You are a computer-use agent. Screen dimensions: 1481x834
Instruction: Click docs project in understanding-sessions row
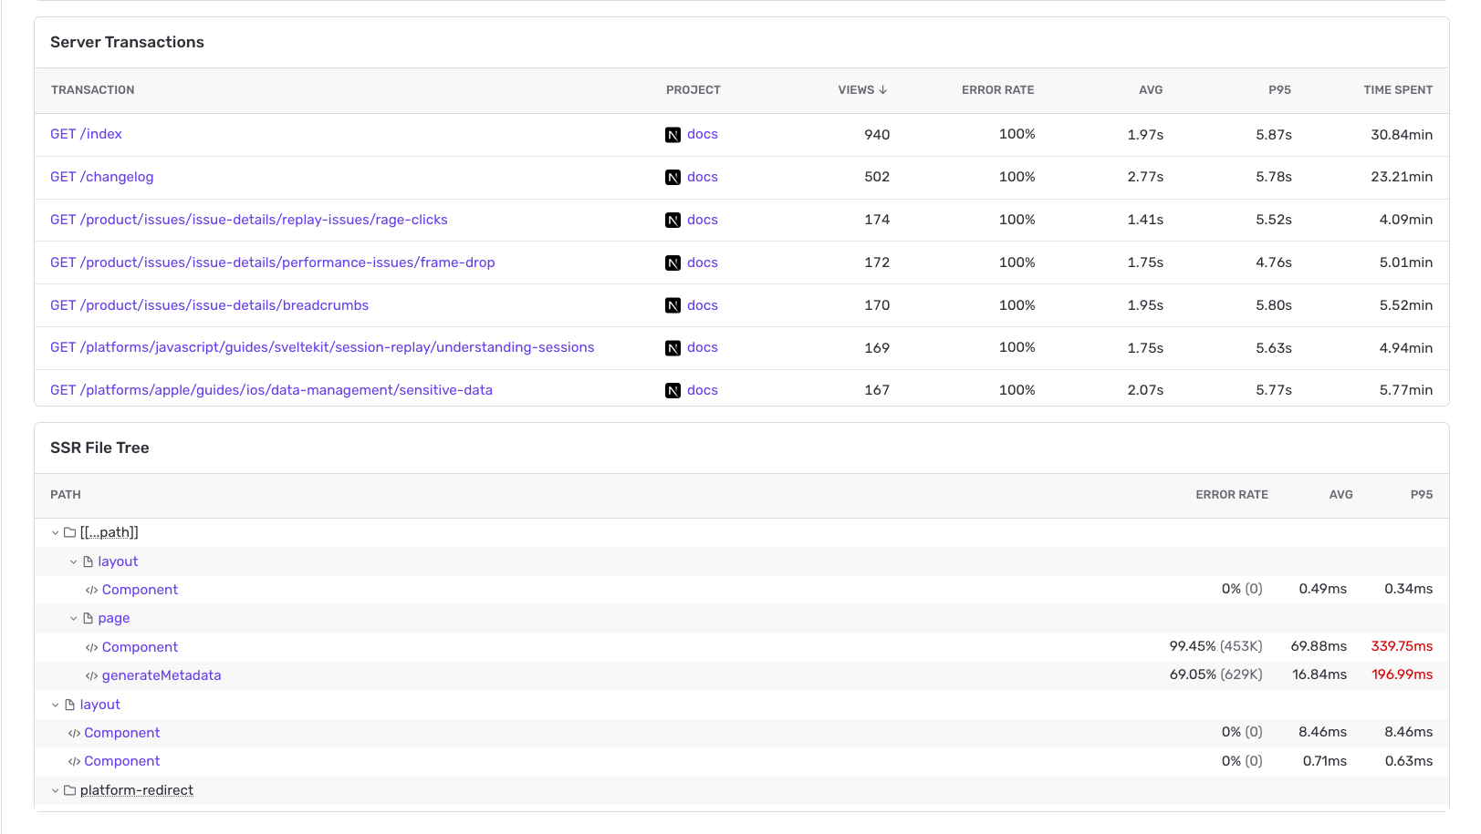(703, 347)
